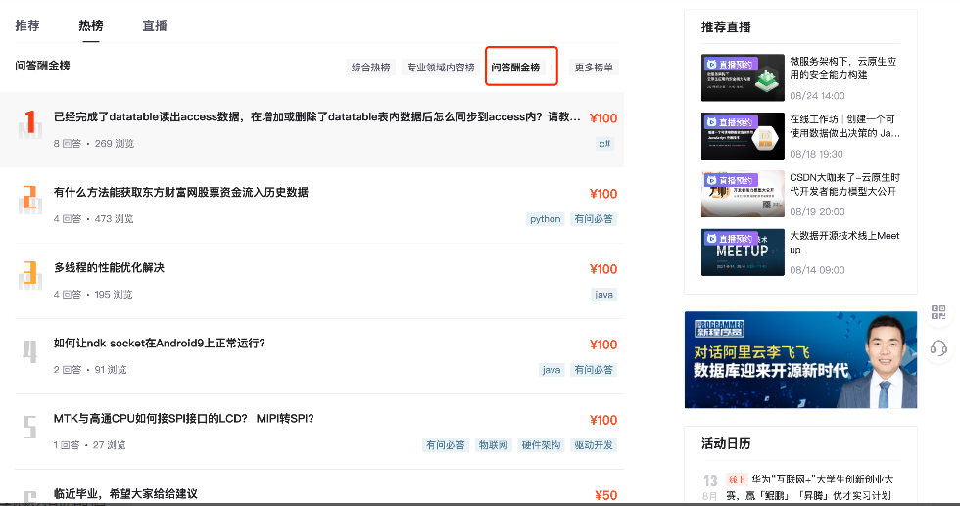Open CSDN大咖来了 live stream thumbnail
The width and height of the screenshot is (960, 506).
click(743, 194)
